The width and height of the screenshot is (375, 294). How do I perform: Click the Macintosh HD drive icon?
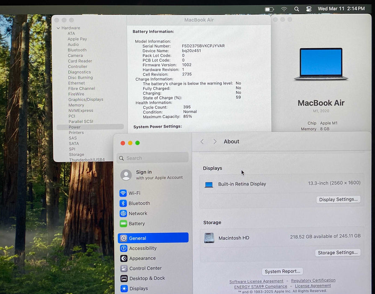coord(209,238)
